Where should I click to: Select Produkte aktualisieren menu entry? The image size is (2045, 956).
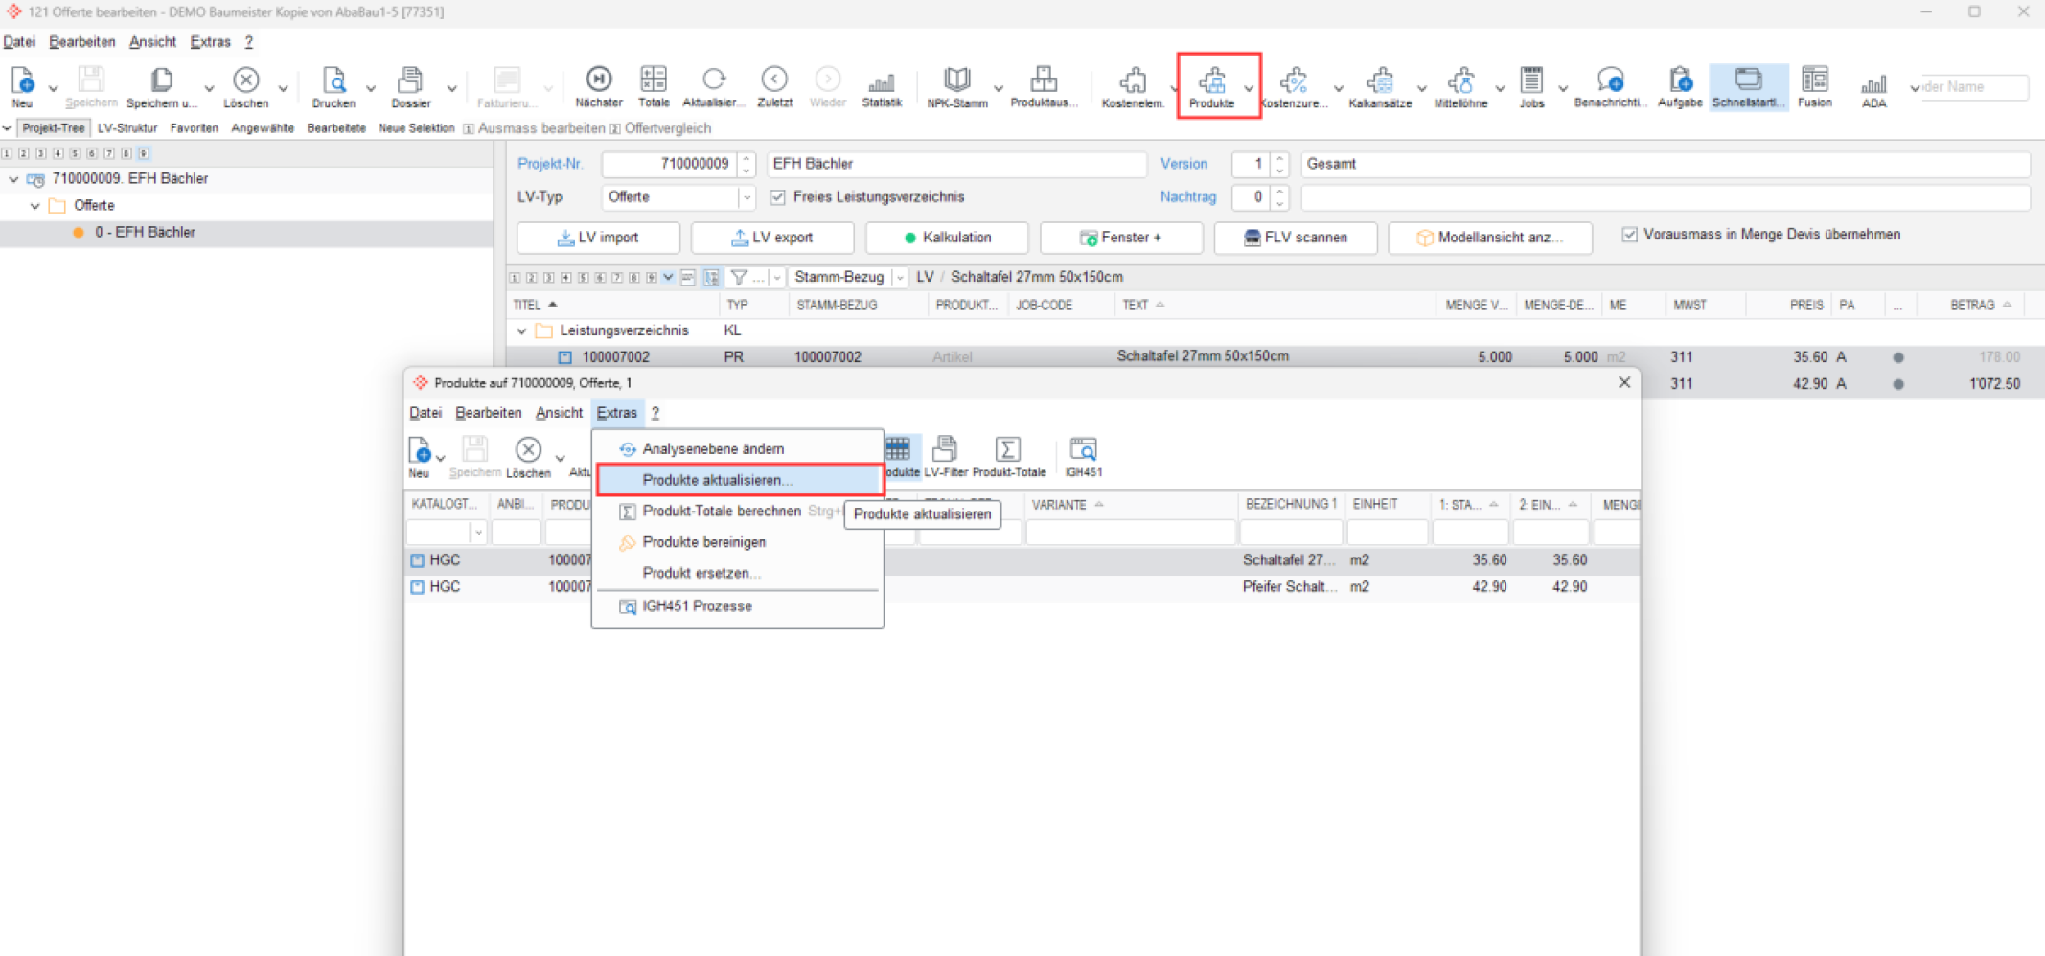(739, 480)
